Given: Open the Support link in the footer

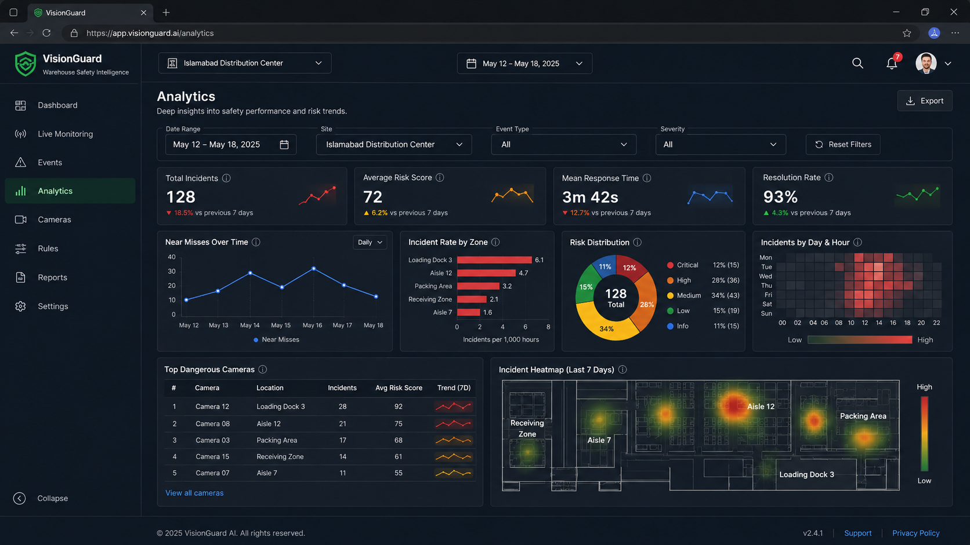Looking at the screenshot, I should 858,533.
